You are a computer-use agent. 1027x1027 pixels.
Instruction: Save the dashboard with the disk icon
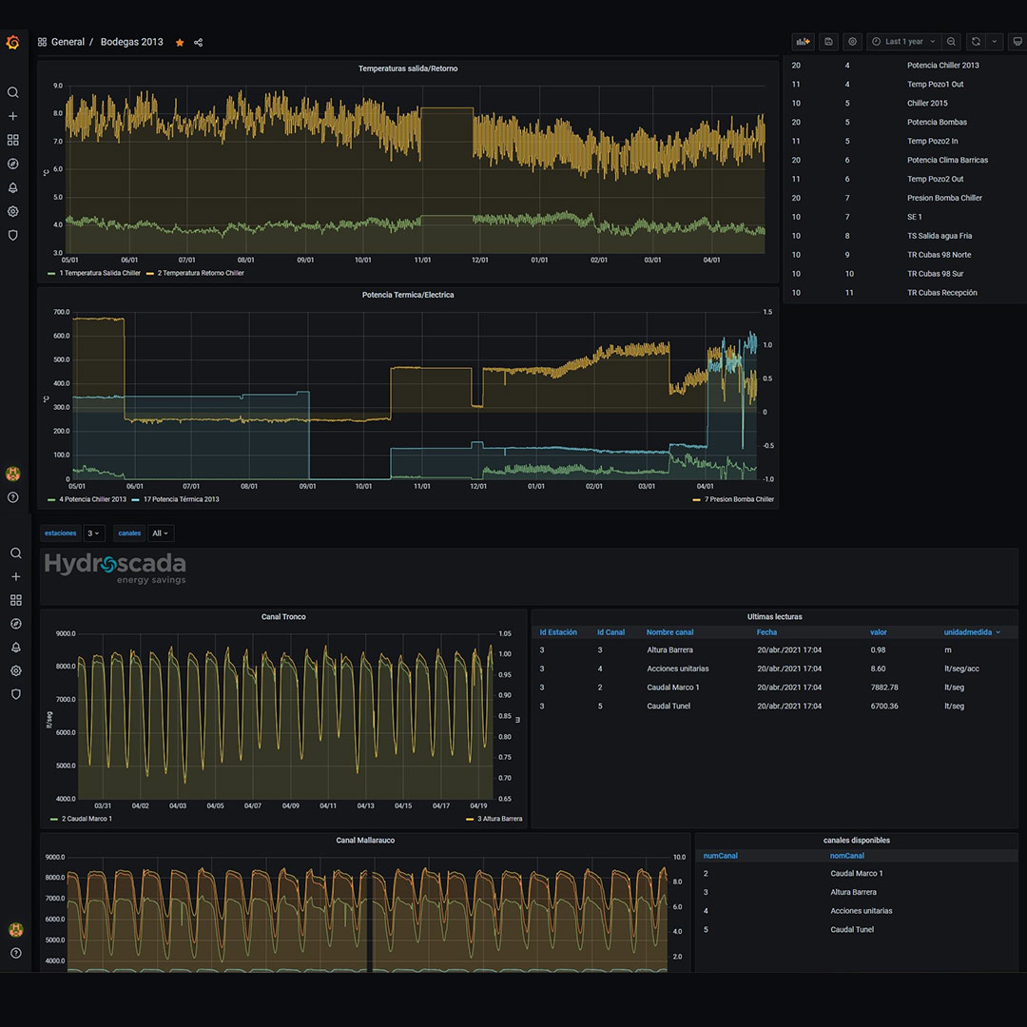(828, 42)
